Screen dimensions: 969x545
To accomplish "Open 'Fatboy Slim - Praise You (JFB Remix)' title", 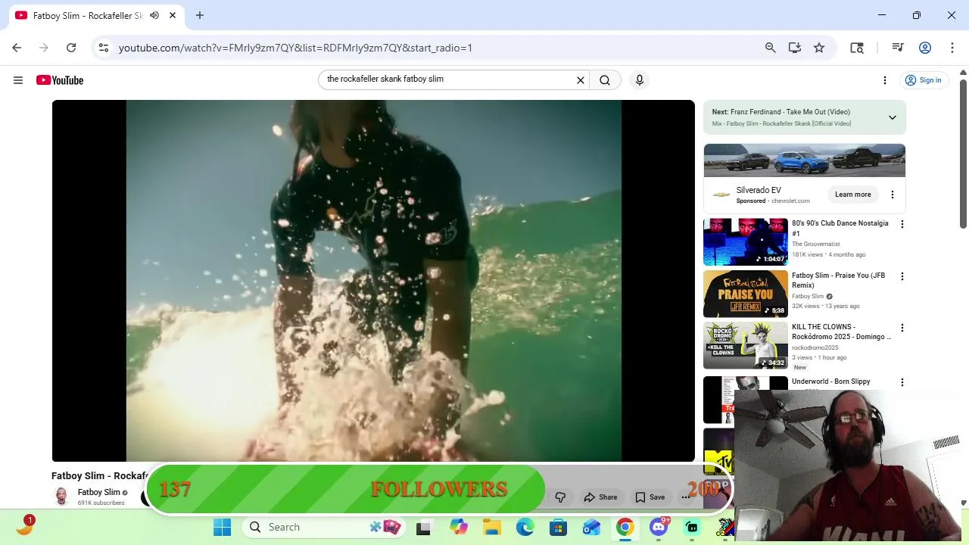I will pyautogui.click(x=839, y=281).
